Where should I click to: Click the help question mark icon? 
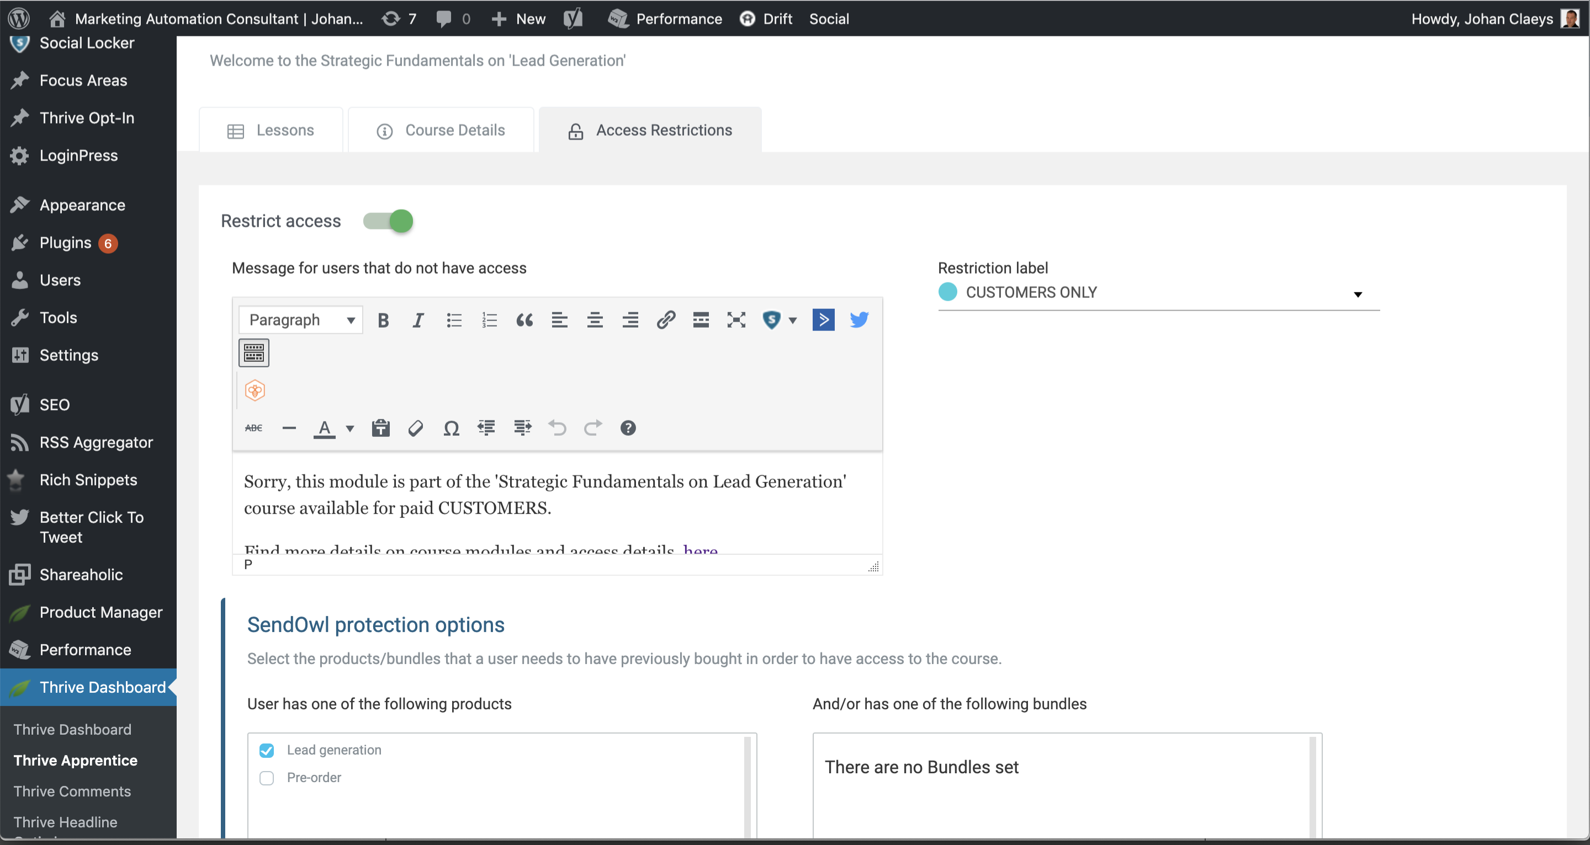pyautogui.click(x=628, y=428)
